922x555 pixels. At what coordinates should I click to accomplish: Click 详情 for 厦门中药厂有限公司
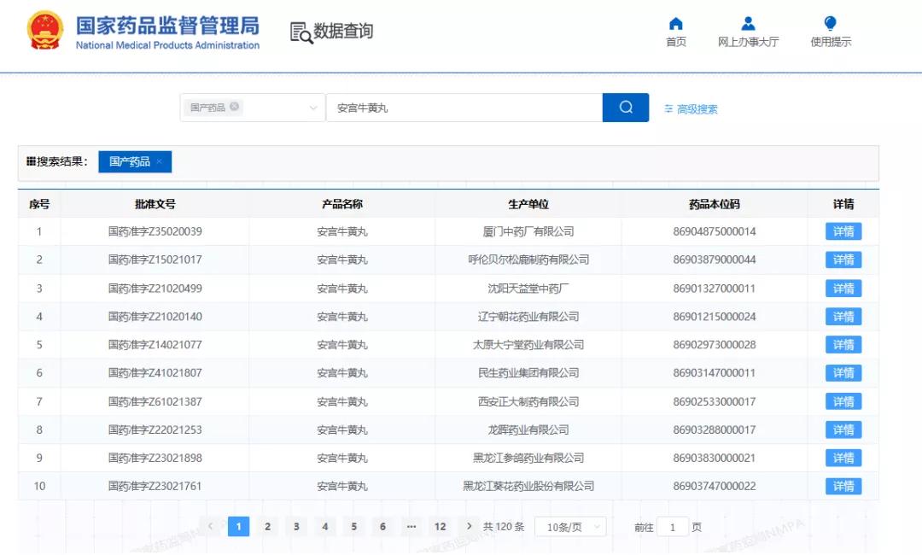pyautogui.click(x=843, y=231)
